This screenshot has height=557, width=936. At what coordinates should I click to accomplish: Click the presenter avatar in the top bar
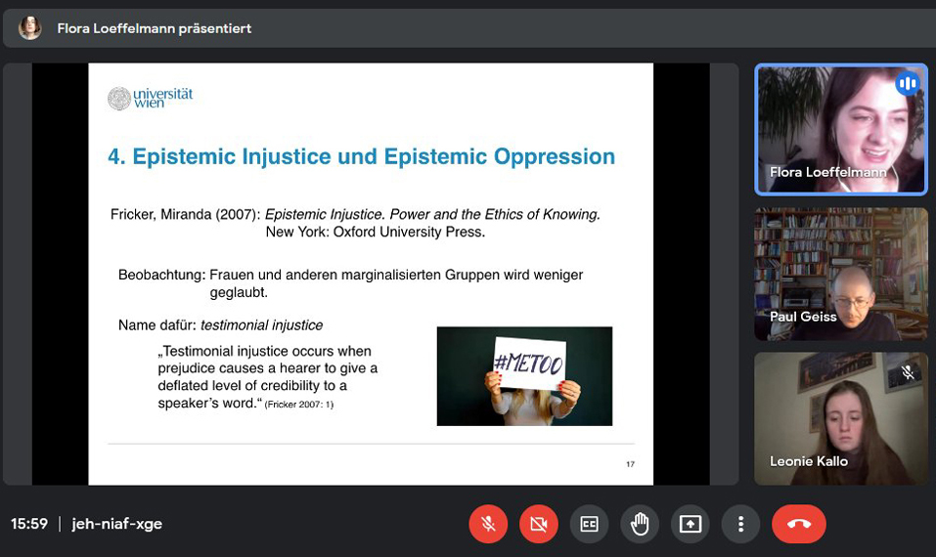click(30, 28)
